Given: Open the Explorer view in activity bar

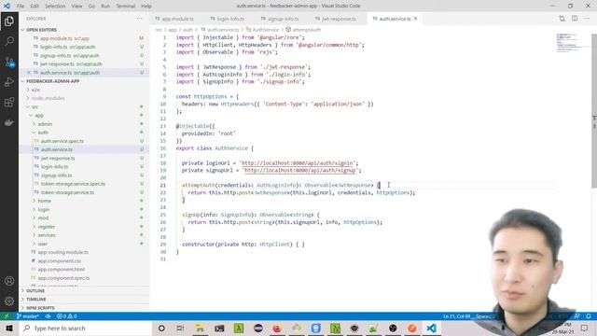Looking at the screenshot, I should pos(9,21).
